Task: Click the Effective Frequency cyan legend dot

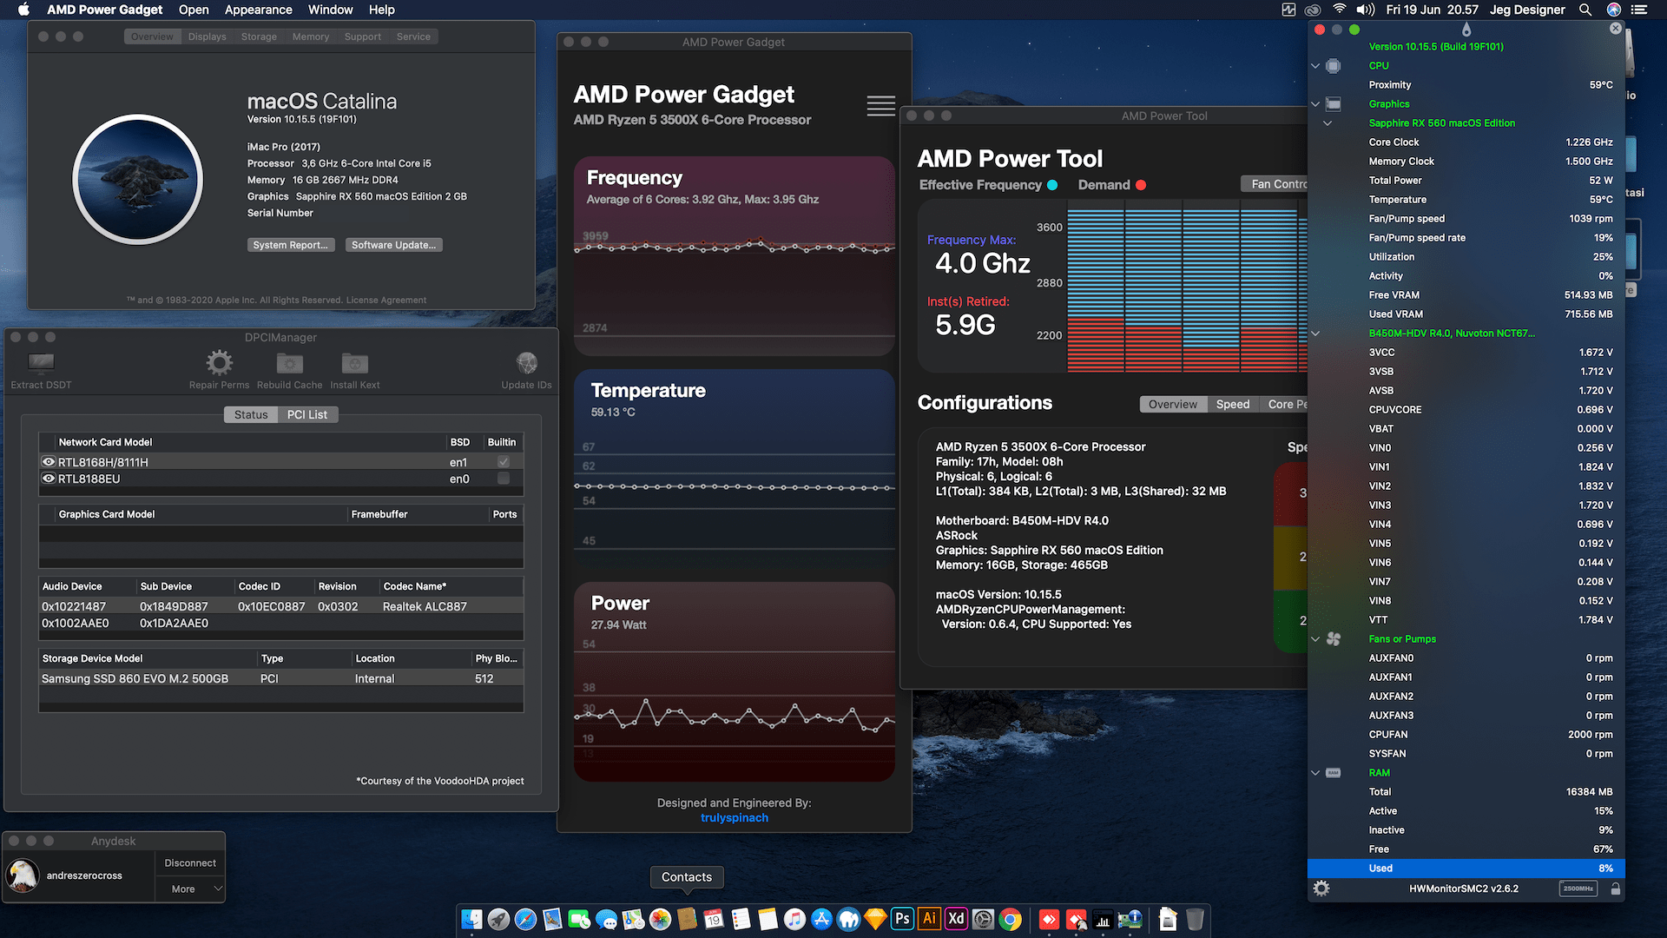Action: [1052, 185]
